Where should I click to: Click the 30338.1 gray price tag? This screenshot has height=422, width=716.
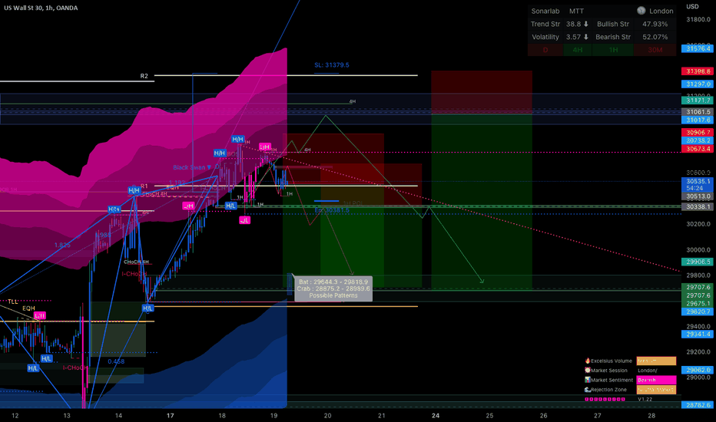coord(698,206)
